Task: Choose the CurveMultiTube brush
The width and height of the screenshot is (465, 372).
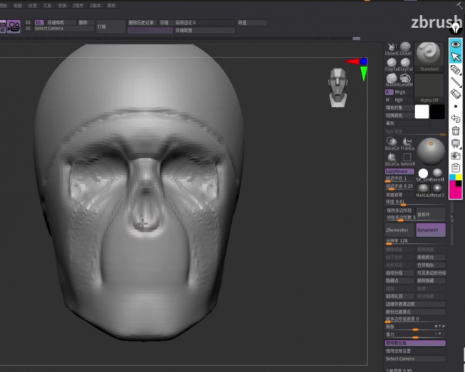Action: coord(406,79)
